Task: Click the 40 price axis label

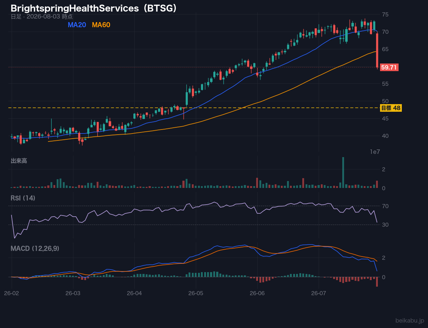Action: [x=385, y=136]
